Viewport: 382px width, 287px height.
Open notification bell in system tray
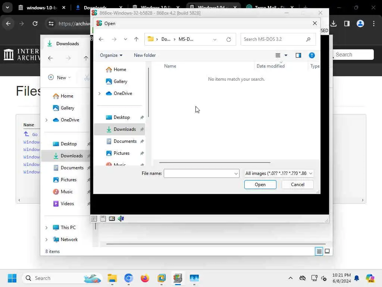tap(357, 278)
